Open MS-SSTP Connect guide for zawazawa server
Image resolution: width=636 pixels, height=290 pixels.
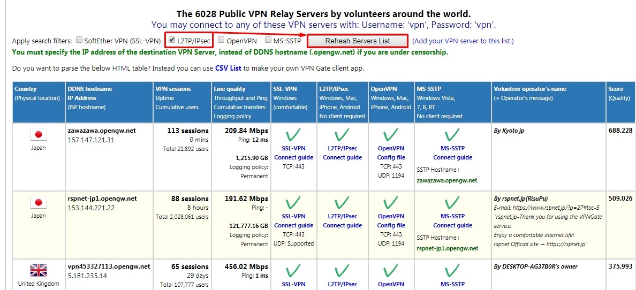click(453, 153)
